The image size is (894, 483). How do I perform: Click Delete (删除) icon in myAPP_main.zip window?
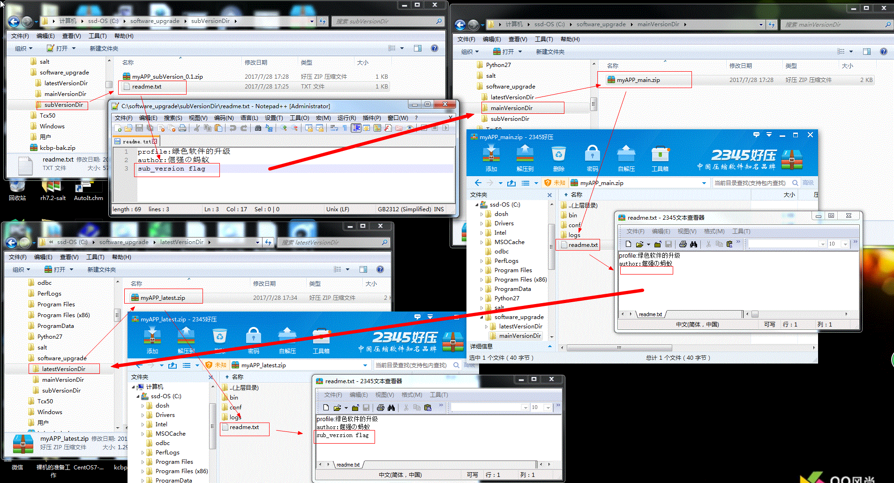point(559,158)
